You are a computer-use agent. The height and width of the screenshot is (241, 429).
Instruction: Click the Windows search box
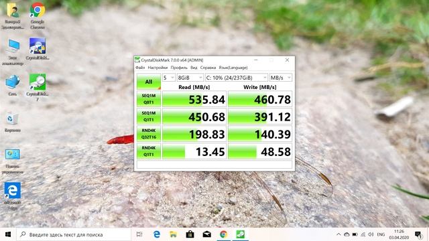[x=74, y=234]
